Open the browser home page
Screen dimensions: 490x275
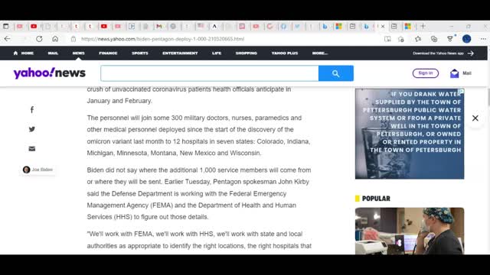click(x=55, y=39)
